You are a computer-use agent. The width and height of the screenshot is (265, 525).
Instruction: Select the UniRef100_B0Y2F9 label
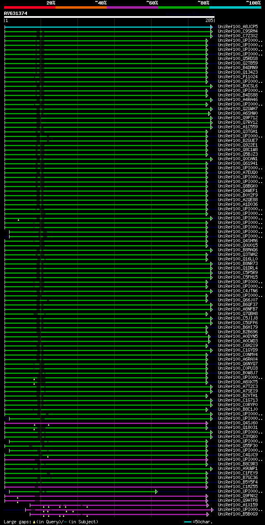point(238,195)
